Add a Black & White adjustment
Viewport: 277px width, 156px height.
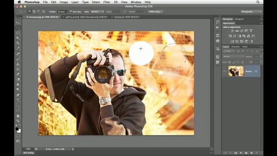tap(239, 36)
